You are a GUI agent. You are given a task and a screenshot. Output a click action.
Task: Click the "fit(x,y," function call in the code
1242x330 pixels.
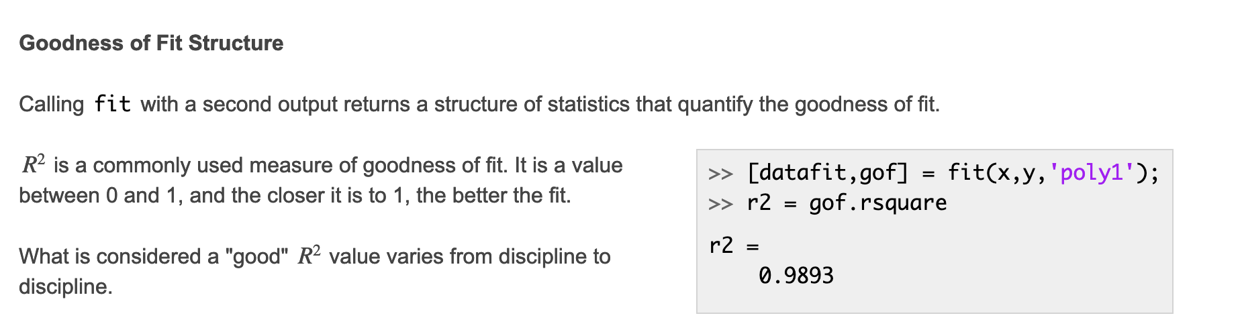[998, 173]
